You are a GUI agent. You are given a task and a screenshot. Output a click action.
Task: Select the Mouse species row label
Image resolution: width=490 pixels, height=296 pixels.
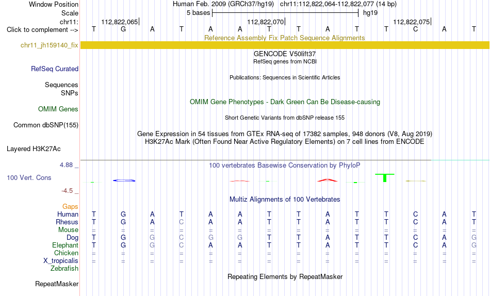[68, 230]
